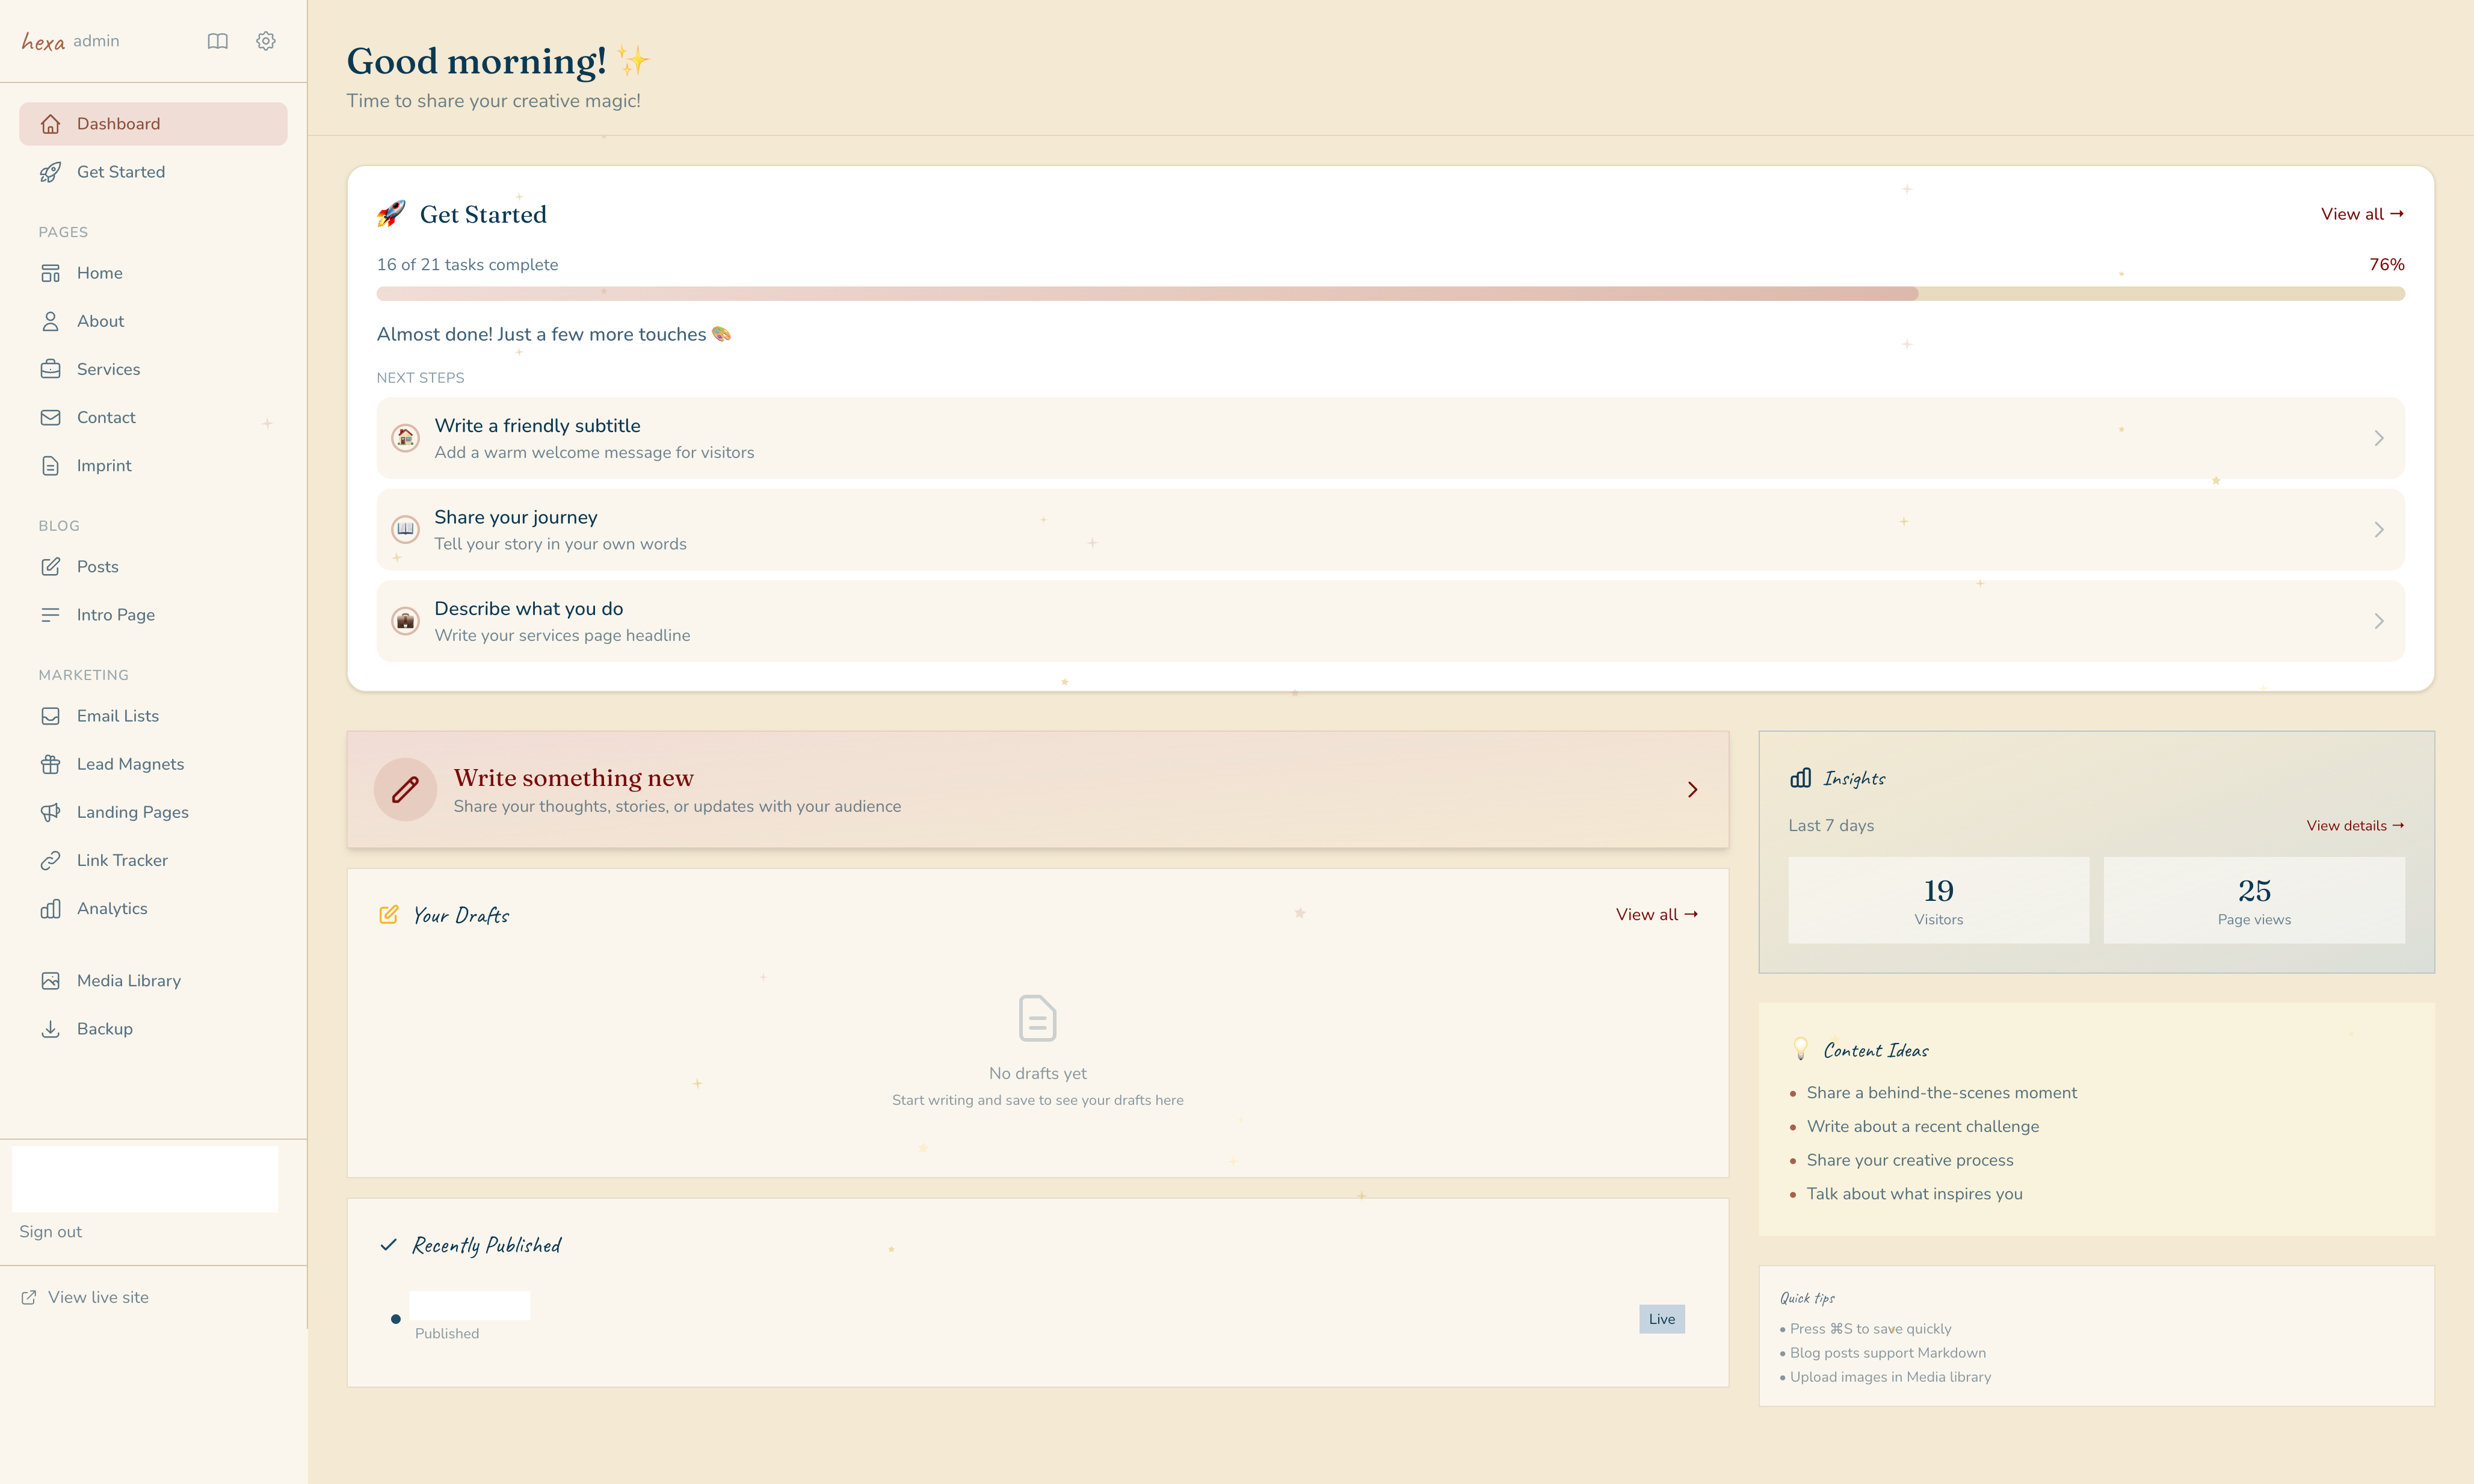Screen dimensions: 2474x1484
Task: Expand the 'Write a friendly subtitle' task
Action: click(1389, 438)
